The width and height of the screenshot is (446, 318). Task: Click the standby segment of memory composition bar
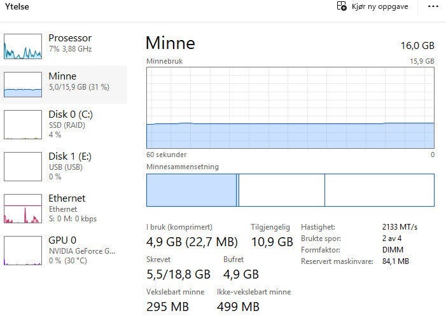pyautogui.click(x=281, y=190)
